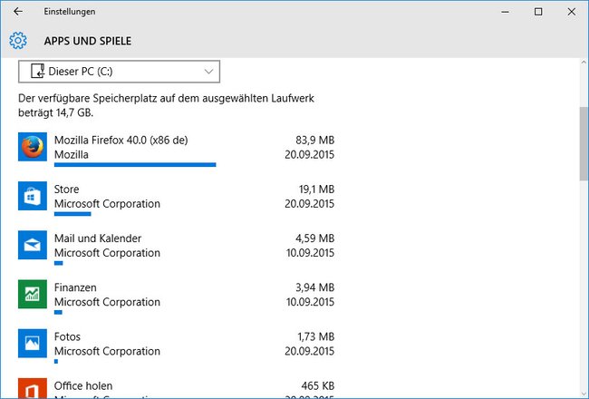This screenshot has height=399, width=589.
Task: Click the drive icon in the dropdown
Action: [x=37, y=71]
